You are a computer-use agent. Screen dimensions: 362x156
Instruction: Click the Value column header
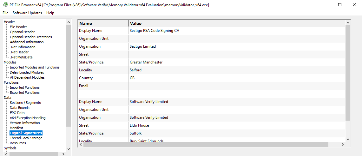(x=237, y=23)
